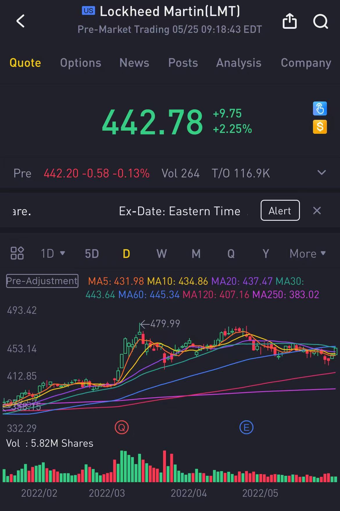
Task: Select the 5D chart period
Action: 92,254
